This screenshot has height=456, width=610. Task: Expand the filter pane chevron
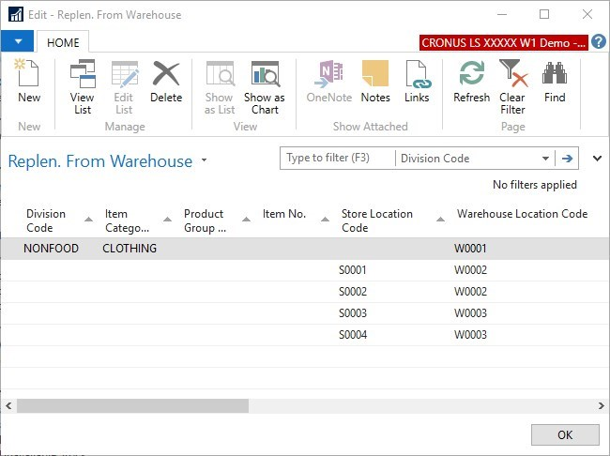597,159
